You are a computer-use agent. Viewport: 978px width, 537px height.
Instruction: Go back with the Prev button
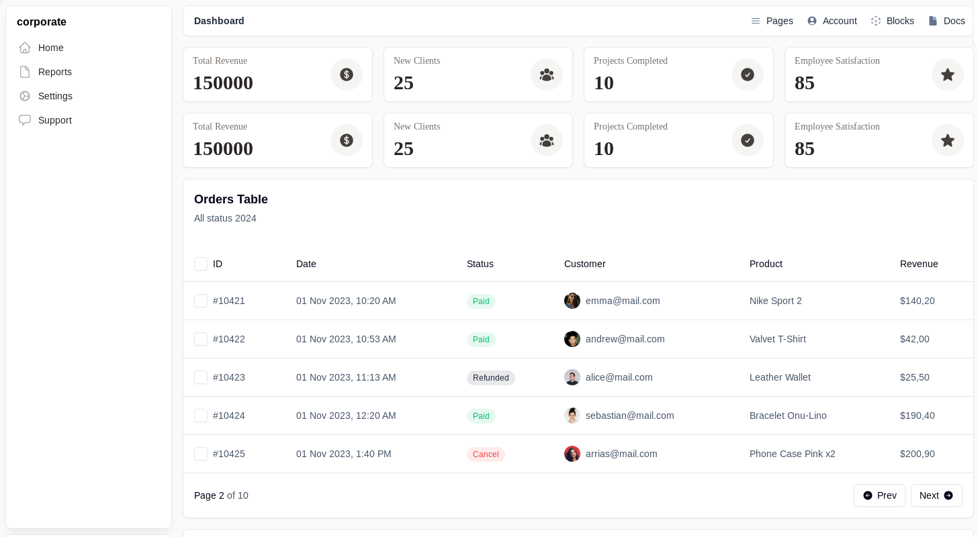pos(879,495)
